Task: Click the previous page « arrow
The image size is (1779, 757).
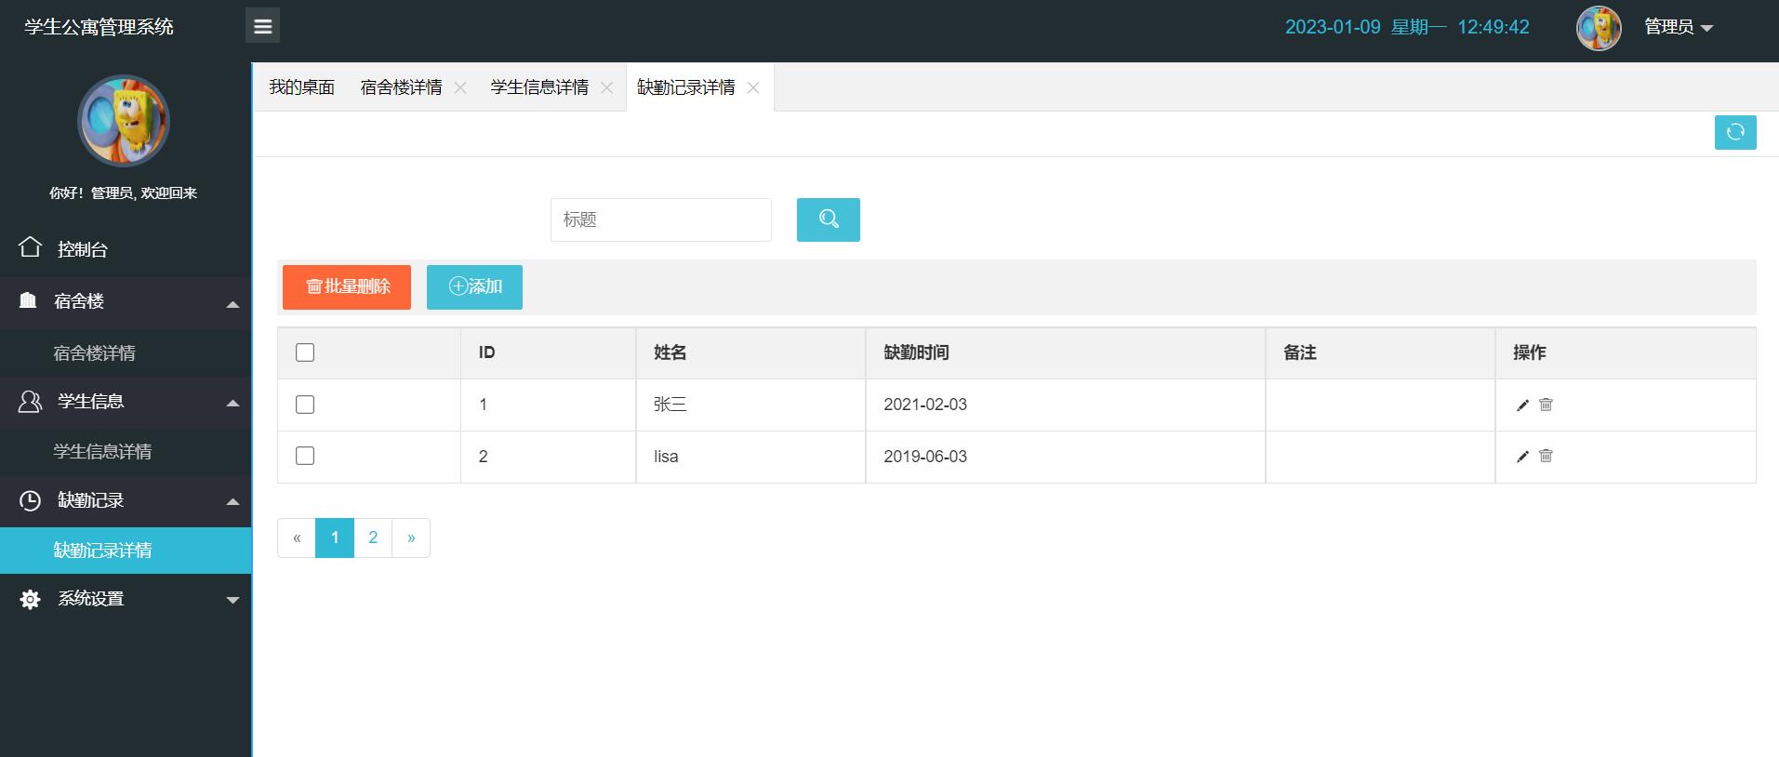Action: tap(297, 538)
